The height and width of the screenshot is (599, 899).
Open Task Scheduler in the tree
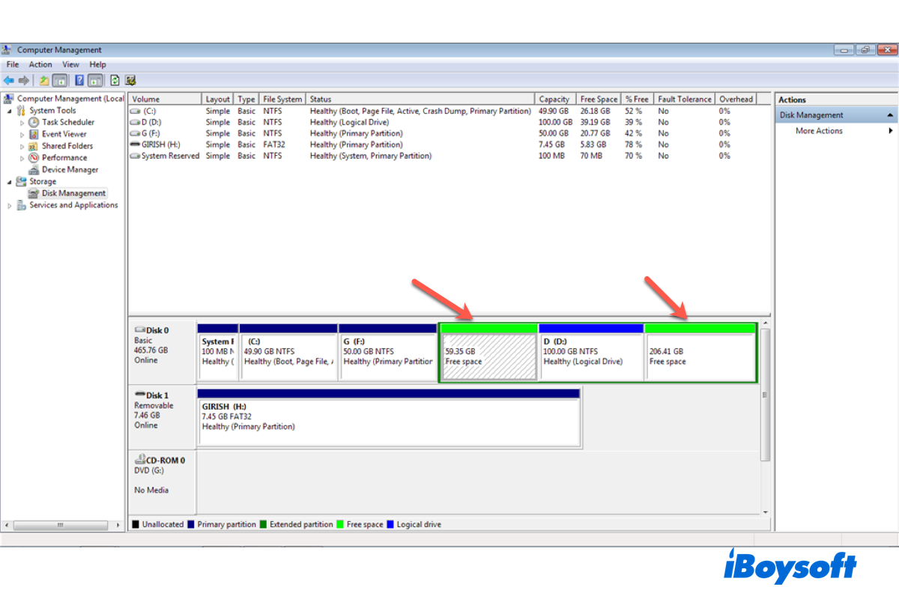tap(67, 122)
